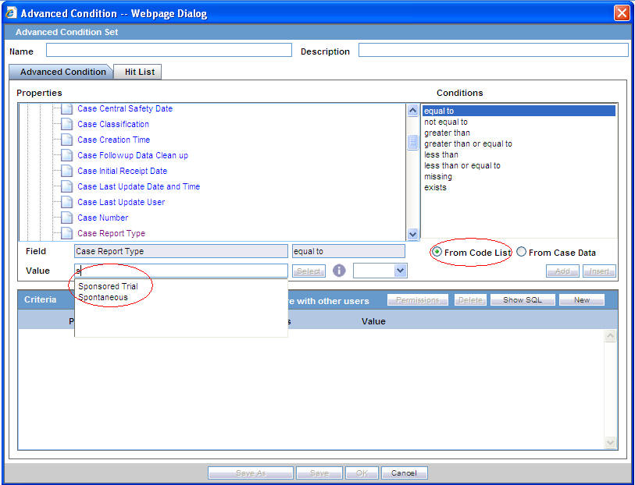Screen dimensions: 635x485
Task: Choose Spontaneous from the suggestion list
Action: [x=103, y=297]
